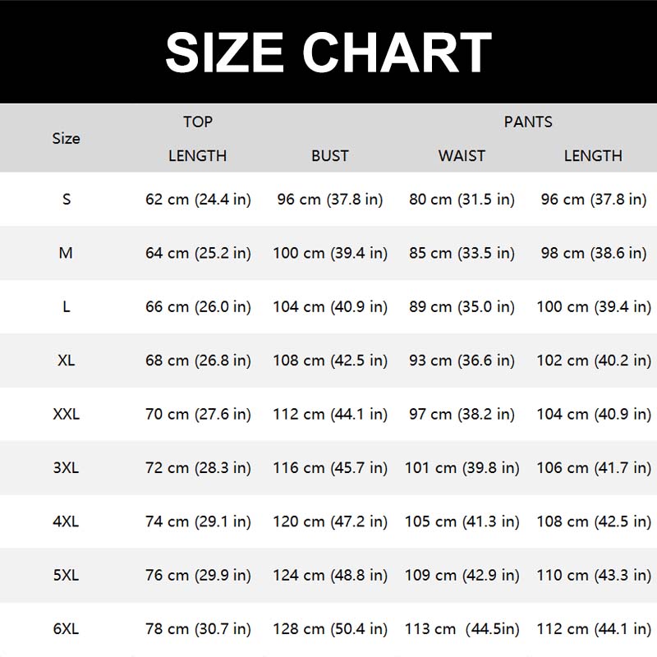Click the WAIST column header
Image resolution: width=657 pixels, height=657 pixels.
tap(462, 156)
